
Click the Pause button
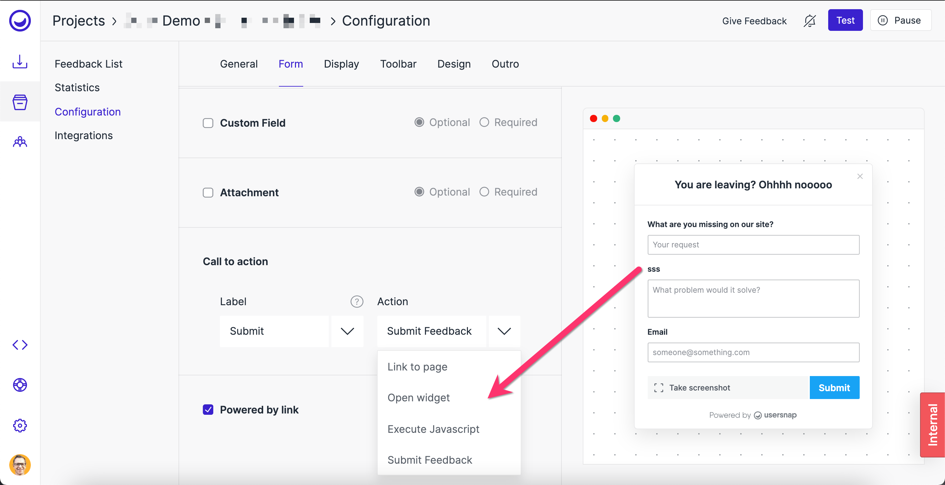pyautogui.click(x=901, y=20)
